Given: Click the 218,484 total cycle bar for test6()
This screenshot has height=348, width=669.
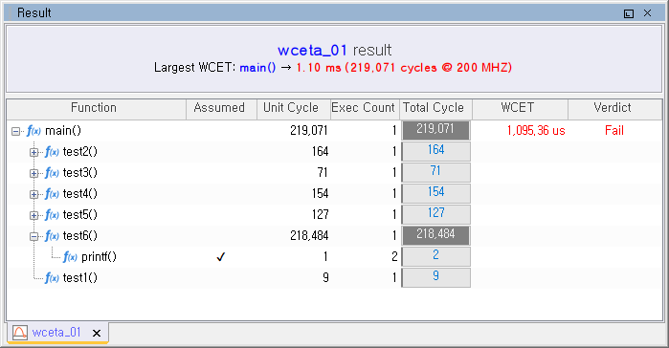Looking at the screenshot, I should tap(435, 235).
